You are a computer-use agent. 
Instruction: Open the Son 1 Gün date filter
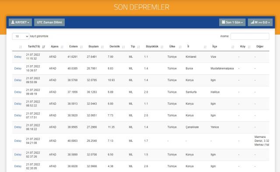(232, 22)
